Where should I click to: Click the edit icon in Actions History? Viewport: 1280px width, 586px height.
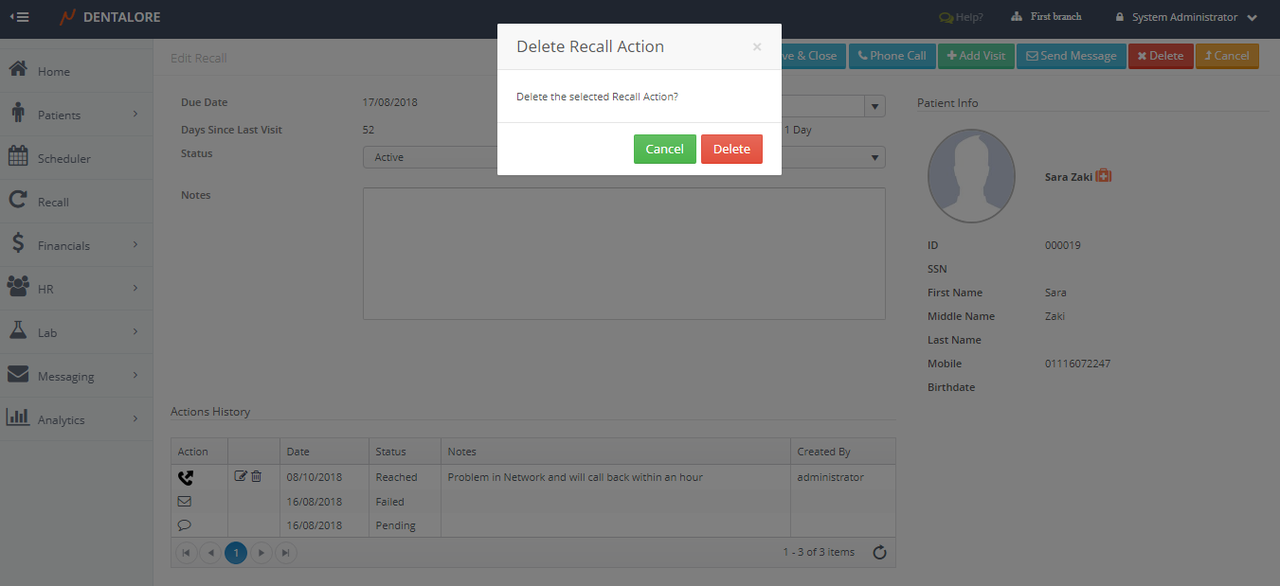coord(241,476)
